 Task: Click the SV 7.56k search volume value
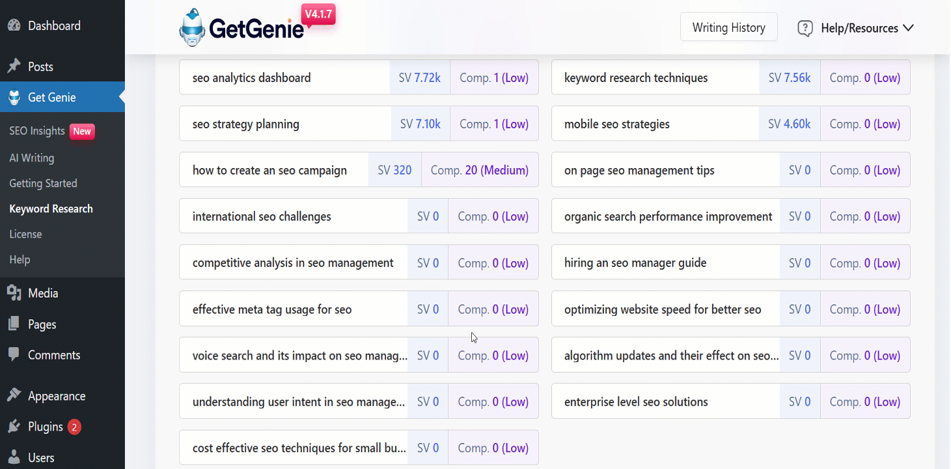click(x=790, y=78)
